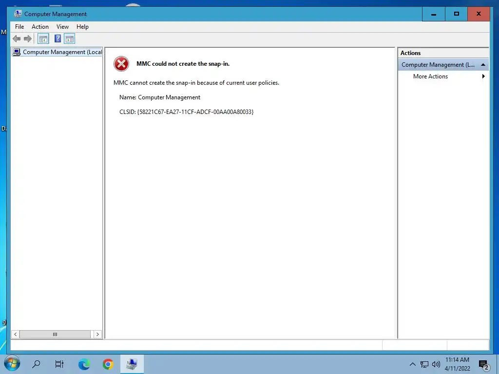Click the Computer Management title bar icon
Viewport: 499px width, 374px height.
coord(18,14)
